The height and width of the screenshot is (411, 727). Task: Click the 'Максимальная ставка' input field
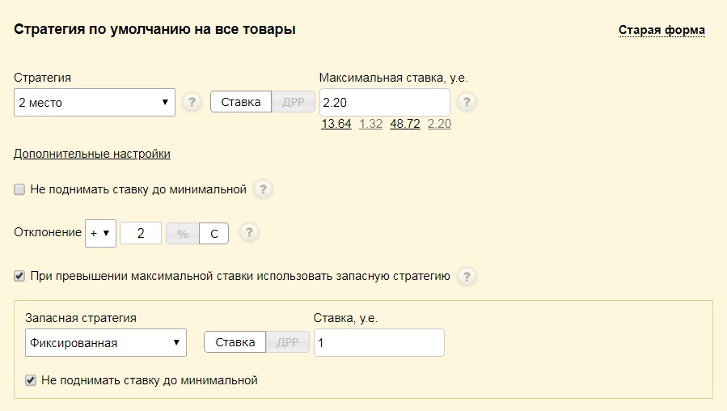tap(384, 103)
